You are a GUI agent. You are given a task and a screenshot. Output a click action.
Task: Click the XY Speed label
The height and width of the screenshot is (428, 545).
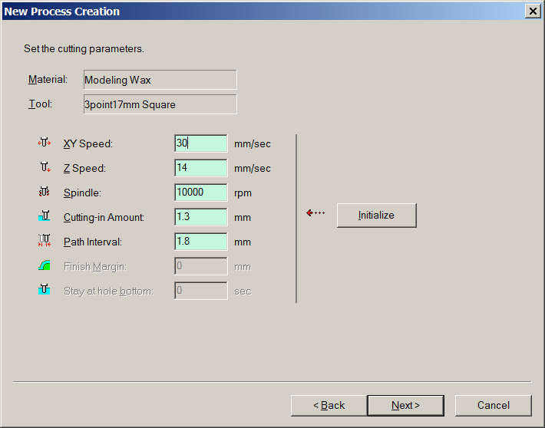[88, 144]
